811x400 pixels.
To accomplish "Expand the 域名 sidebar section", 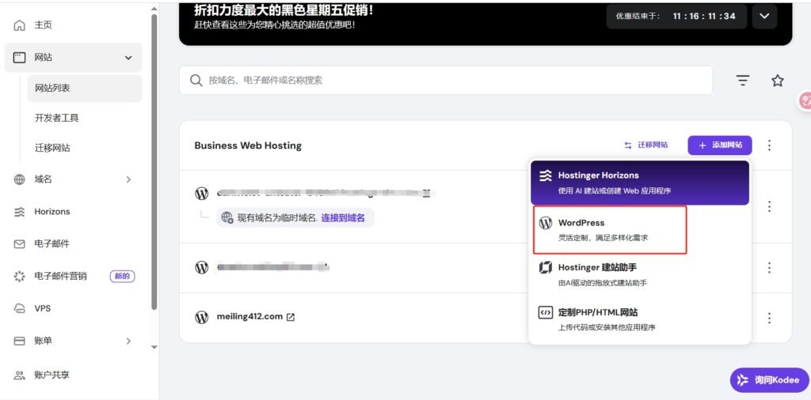I will click(x=128, y=179).
